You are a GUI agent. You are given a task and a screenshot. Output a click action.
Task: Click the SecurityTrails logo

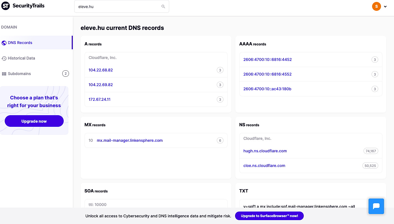pos(23,6)
